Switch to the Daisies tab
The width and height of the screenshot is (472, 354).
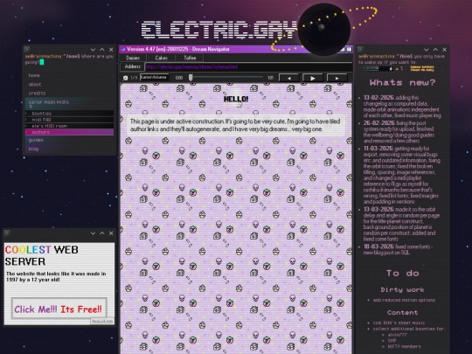click(133, 58)
